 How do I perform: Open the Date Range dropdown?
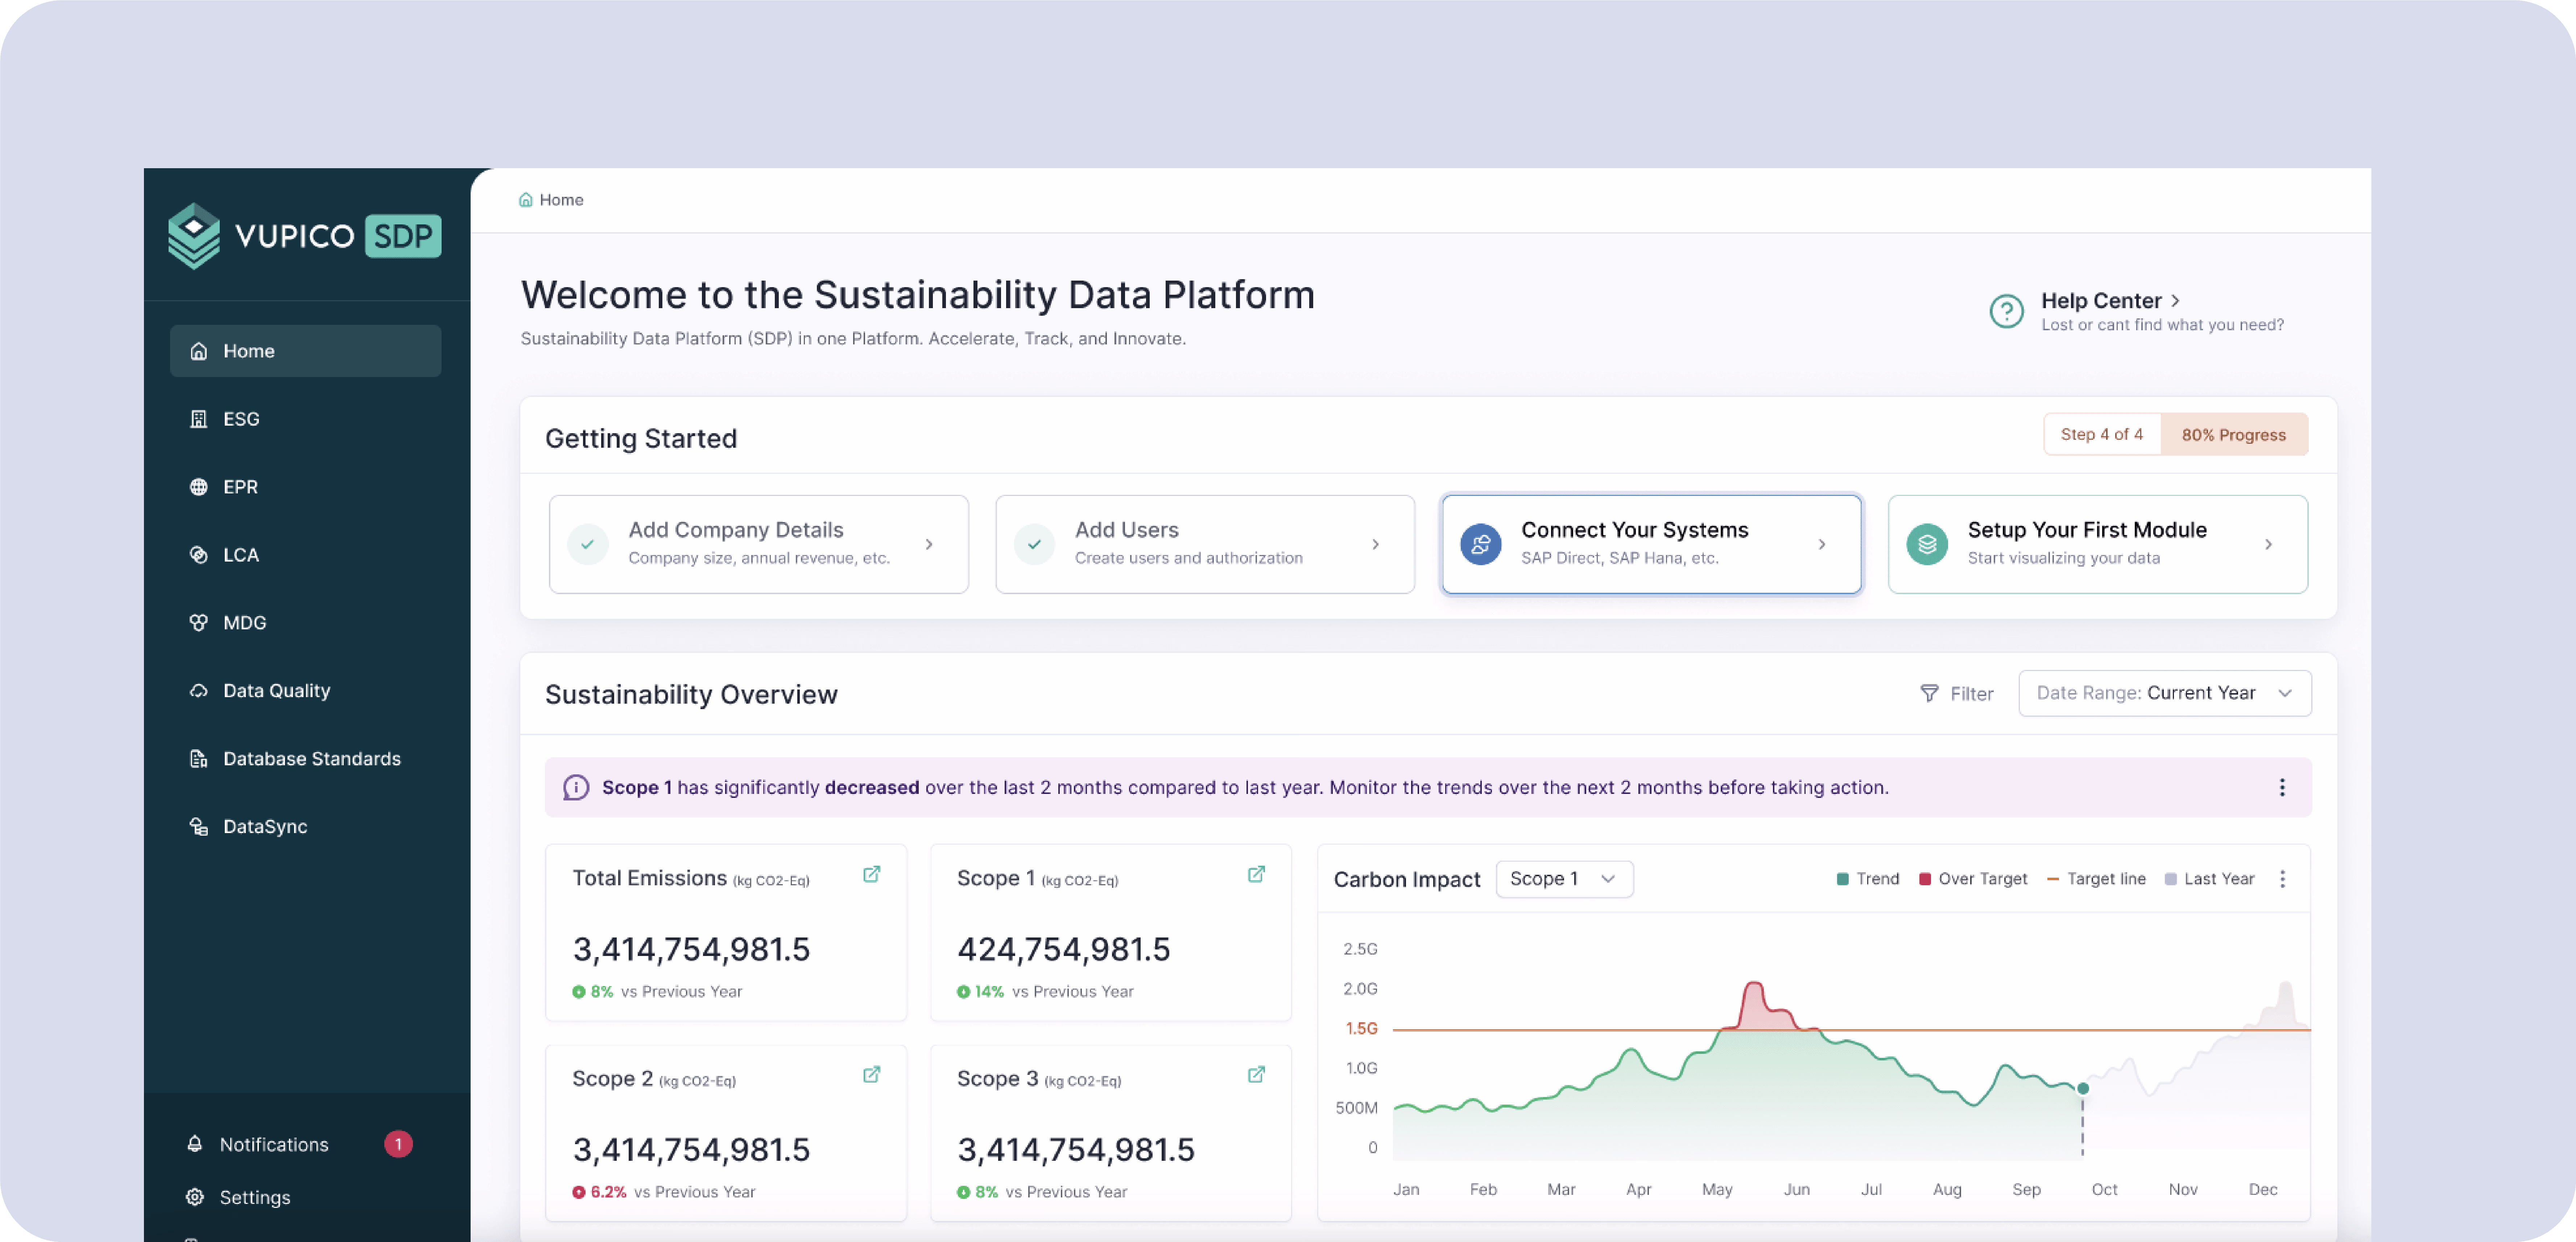pyautogui.click(x=2164, y=693)
